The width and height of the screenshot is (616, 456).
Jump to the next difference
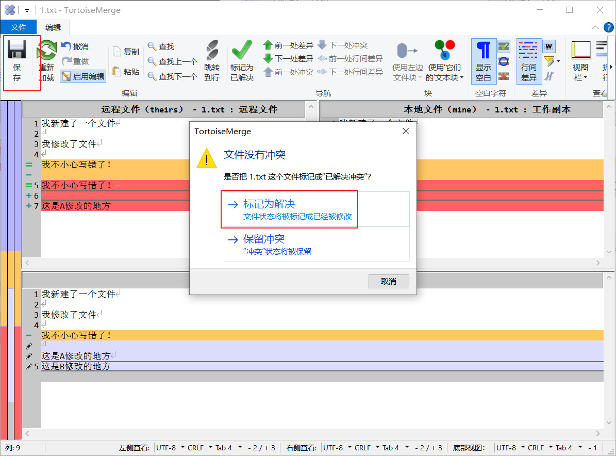tap(288, 59)
